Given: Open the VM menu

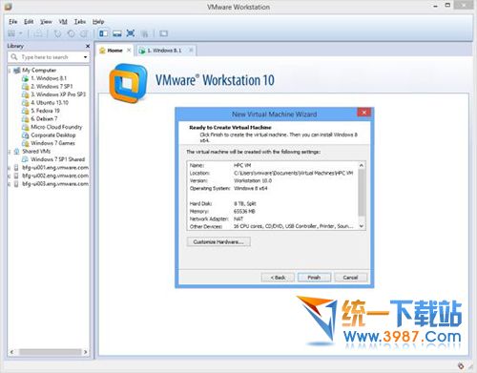Looking at the screenshot, I should (x=63, y=22).
